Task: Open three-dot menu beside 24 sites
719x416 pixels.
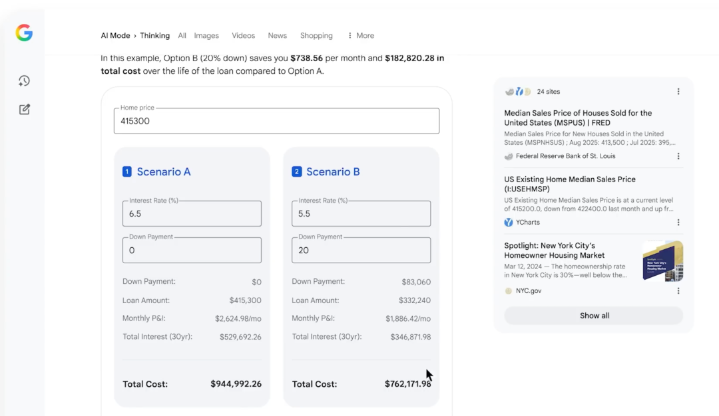Action: point(678,92)
